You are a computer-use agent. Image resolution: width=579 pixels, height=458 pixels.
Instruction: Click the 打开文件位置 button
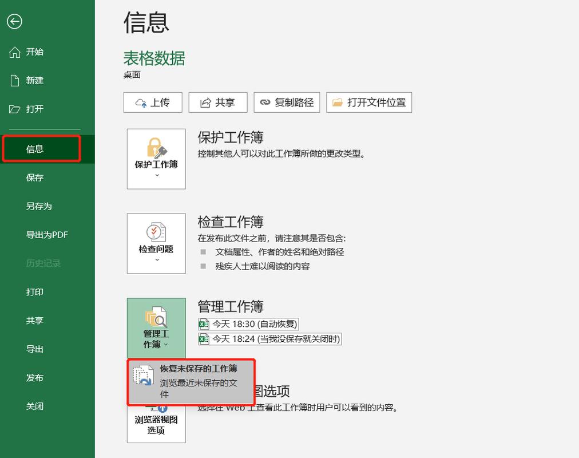[369, 102]
